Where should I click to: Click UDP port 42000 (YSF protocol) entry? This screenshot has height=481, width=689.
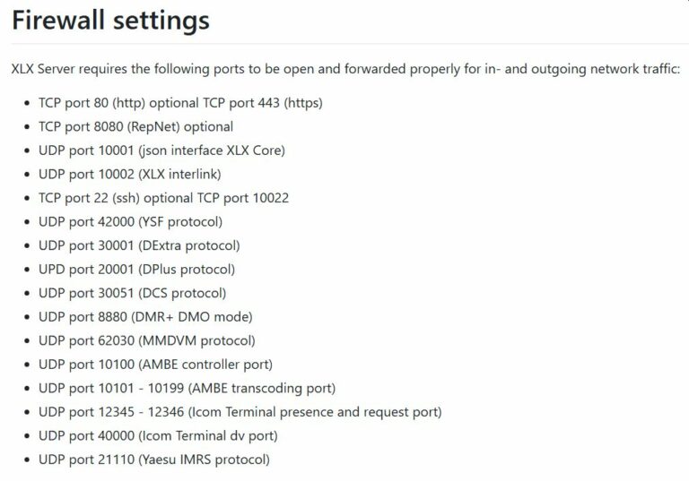[x=130, y=221]
